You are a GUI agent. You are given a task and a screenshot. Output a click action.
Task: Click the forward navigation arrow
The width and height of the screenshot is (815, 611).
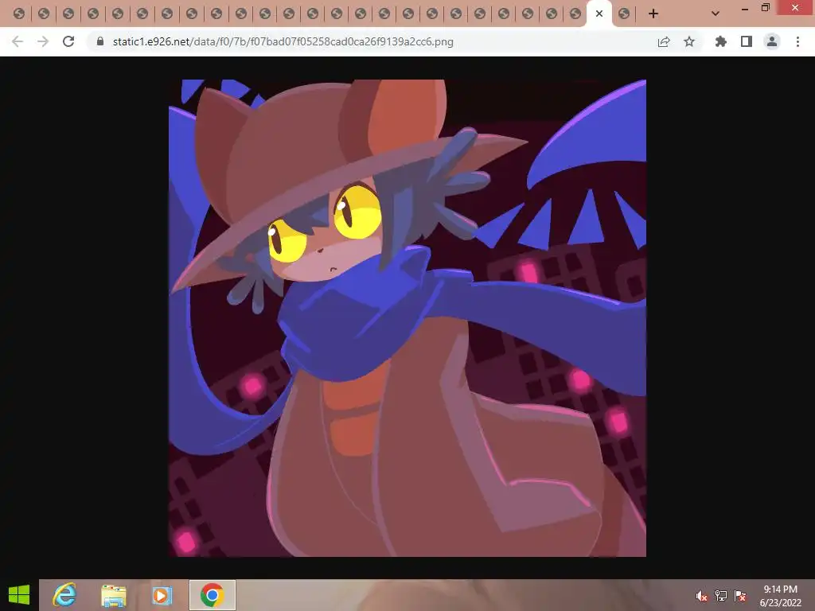pos(43,41)
